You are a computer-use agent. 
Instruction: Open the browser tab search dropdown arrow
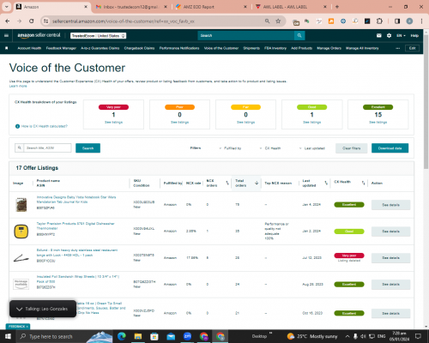tap(6, 7)
